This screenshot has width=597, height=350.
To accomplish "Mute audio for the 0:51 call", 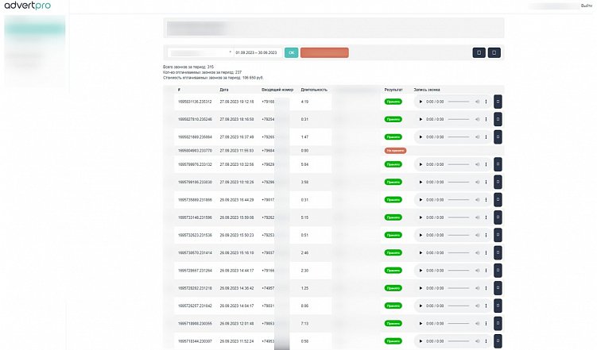I will click(478, 235).
